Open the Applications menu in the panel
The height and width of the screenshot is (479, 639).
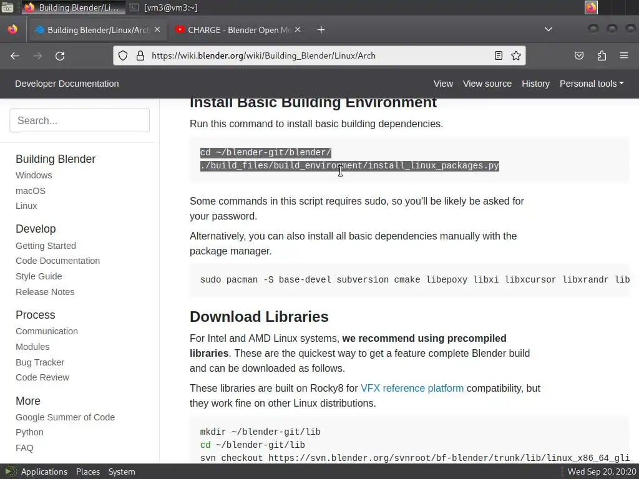coord(44,472)
